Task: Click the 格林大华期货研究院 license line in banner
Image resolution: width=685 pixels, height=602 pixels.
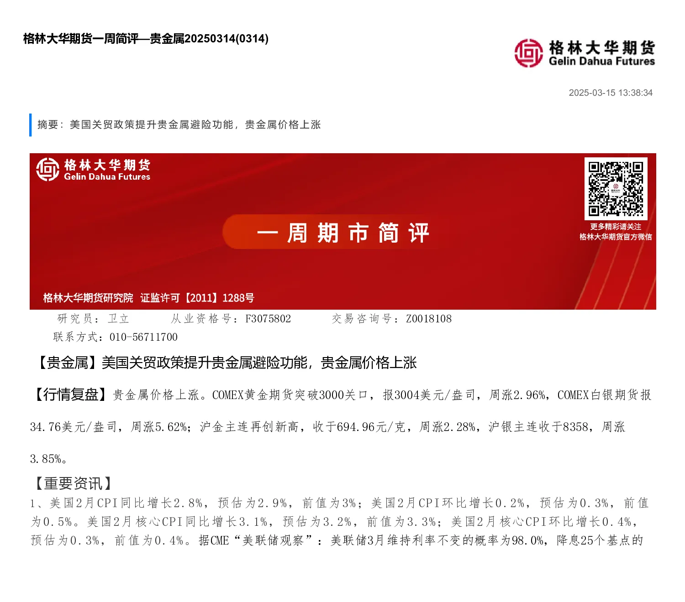Action: [x=148, y=298]
